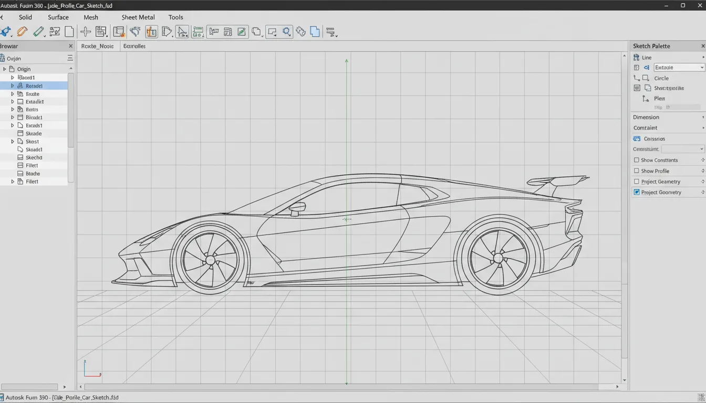706x403 pixels.
Task: Click the Dimension section header
Action: pyautogui.click(x=646, y=117)
